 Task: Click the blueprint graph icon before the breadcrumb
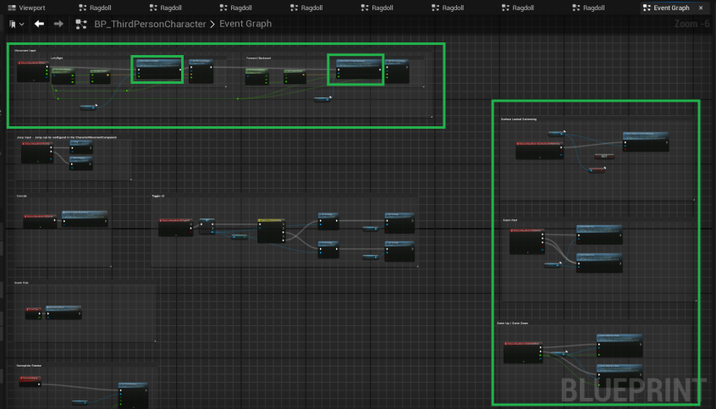80,25
